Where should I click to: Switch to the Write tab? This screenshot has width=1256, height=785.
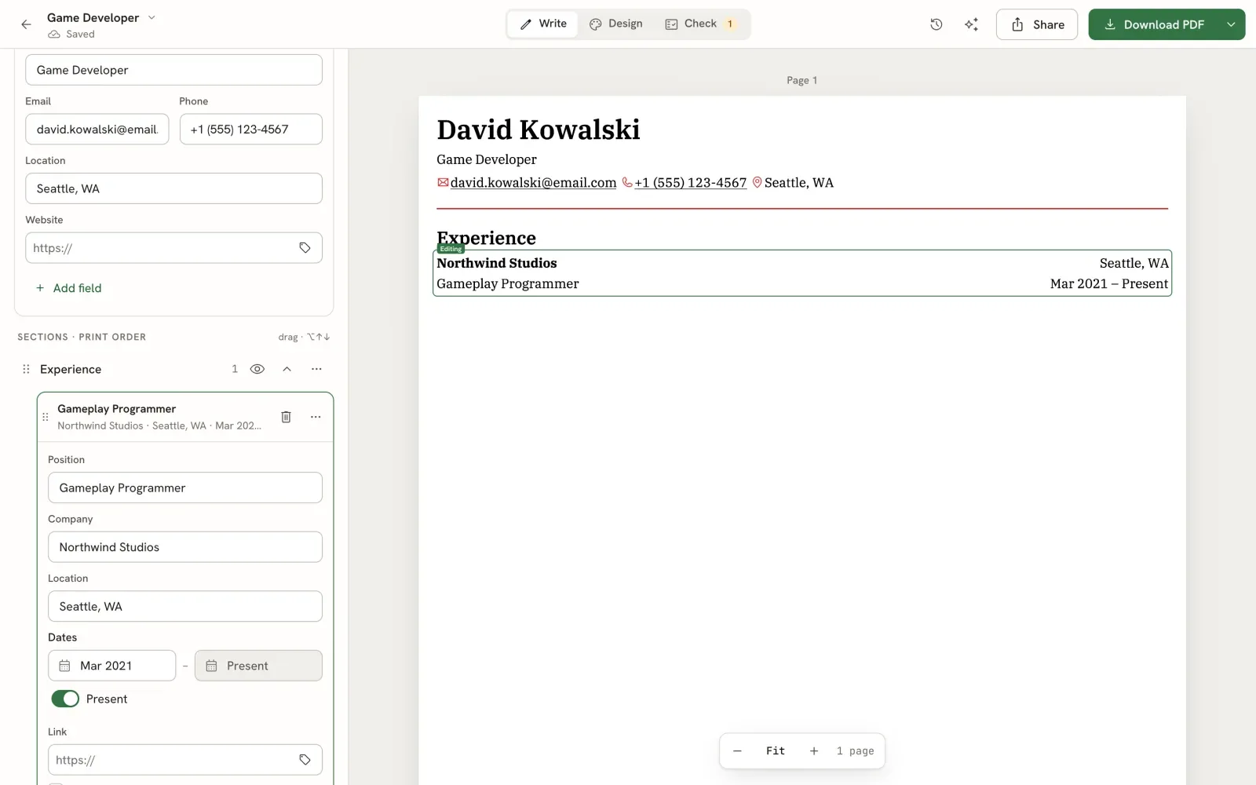coord(543,24)
